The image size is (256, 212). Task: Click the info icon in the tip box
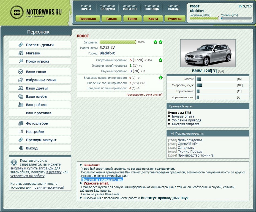click(14, 162)
